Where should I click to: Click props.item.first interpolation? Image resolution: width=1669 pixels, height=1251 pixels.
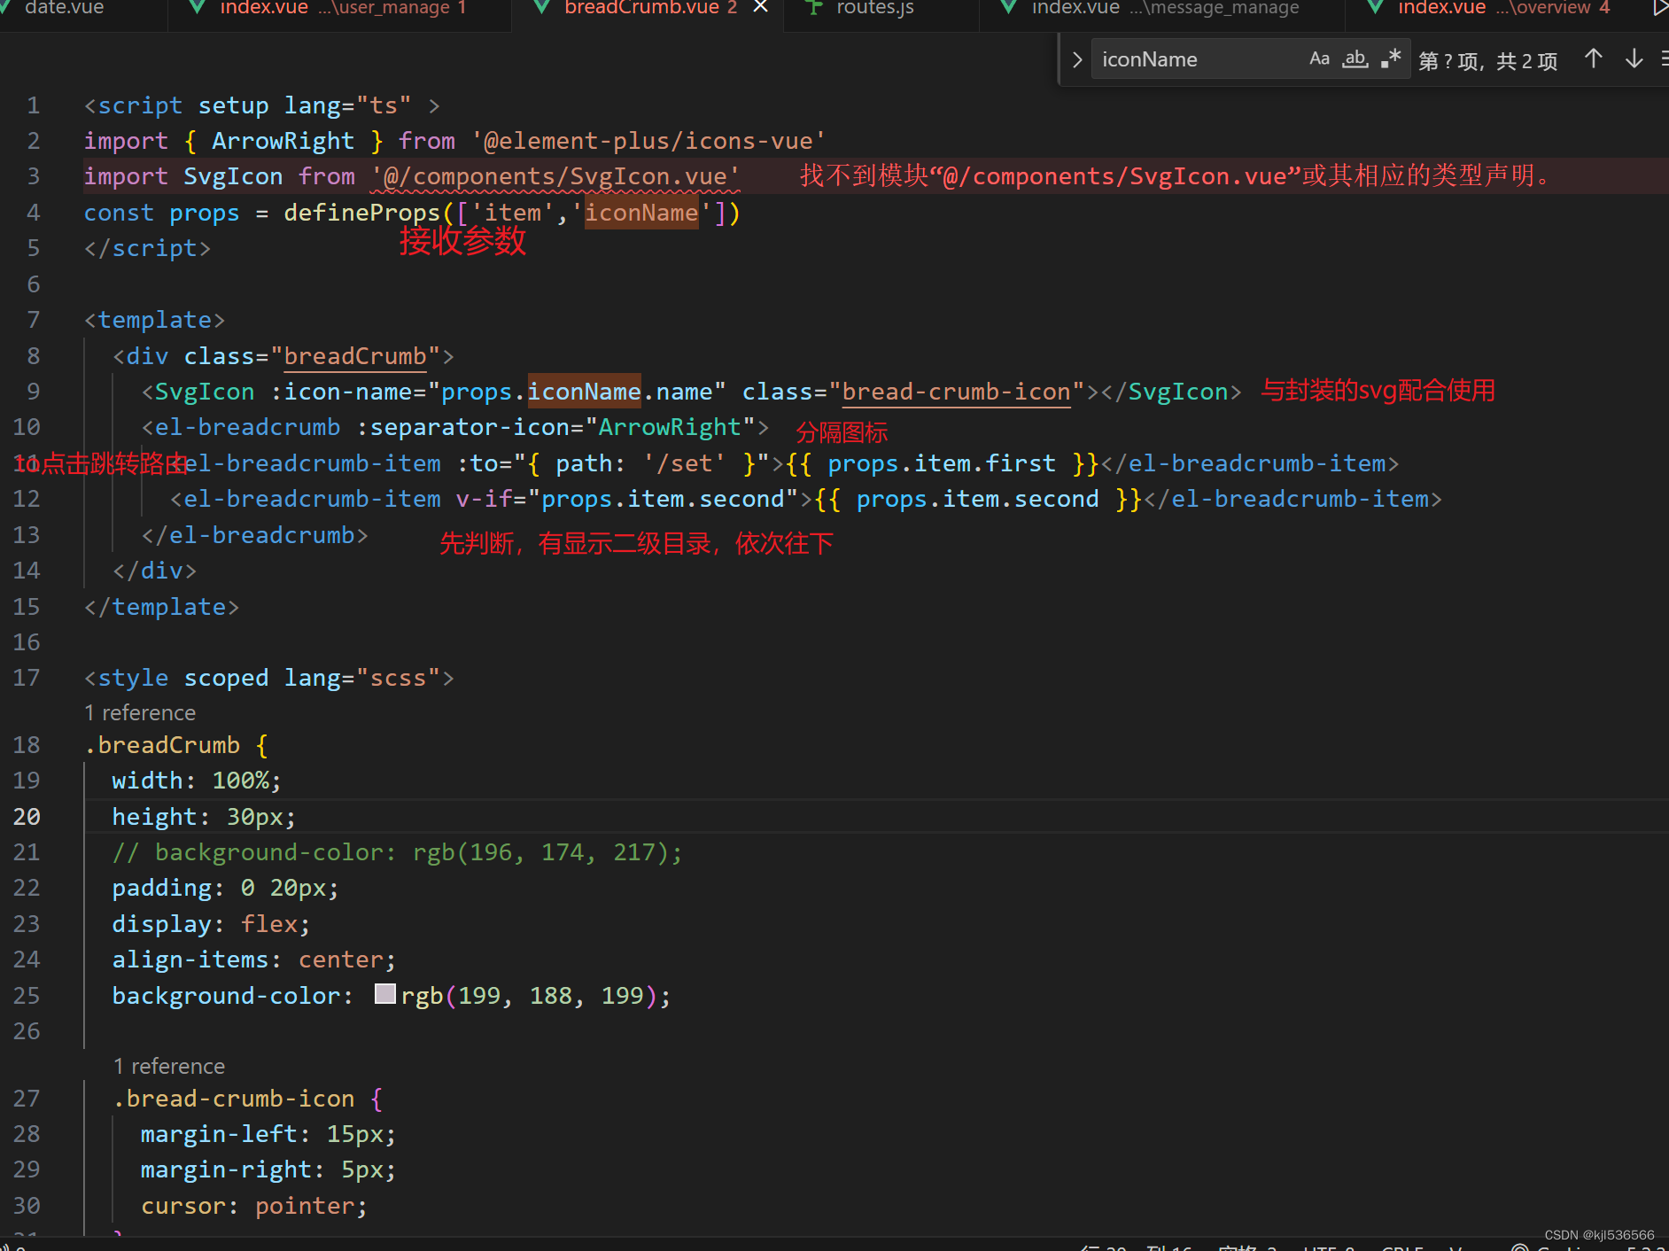tap(942, 463)
